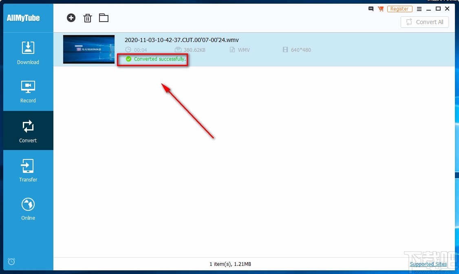Select the Convert sidebar tab
The image size is (459, 274).
point(28,130)
